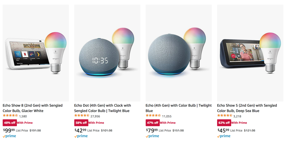Open Echo Show 8 Glacier White product image
Image resolution: width=286 pixels, height=143 pixels.
tap(36, 53)
